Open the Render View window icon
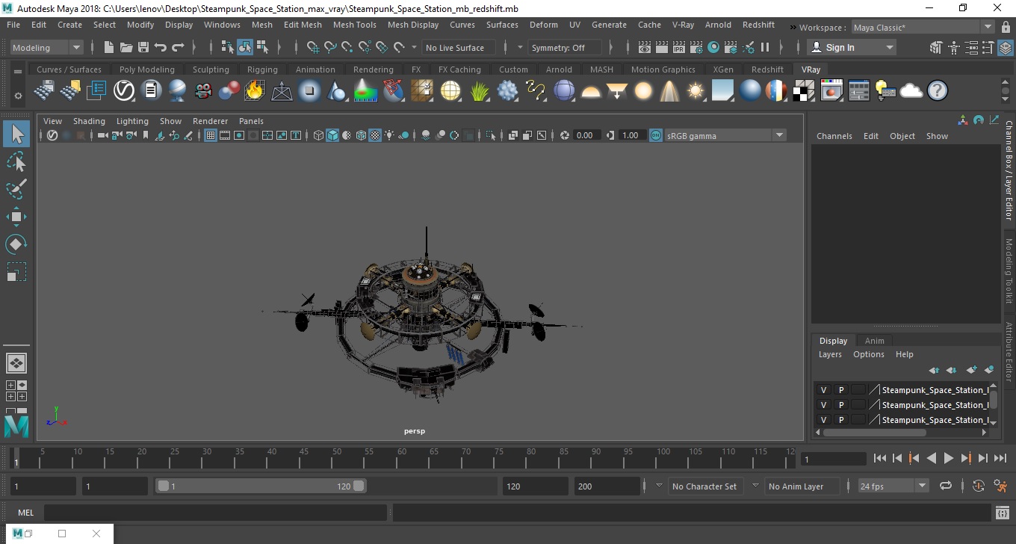 tap(645, 47)
